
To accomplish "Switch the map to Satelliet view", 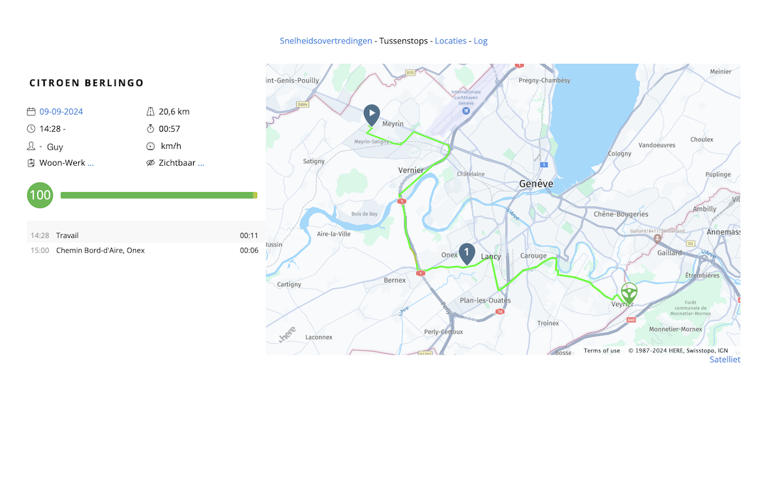I will point(724,359).
